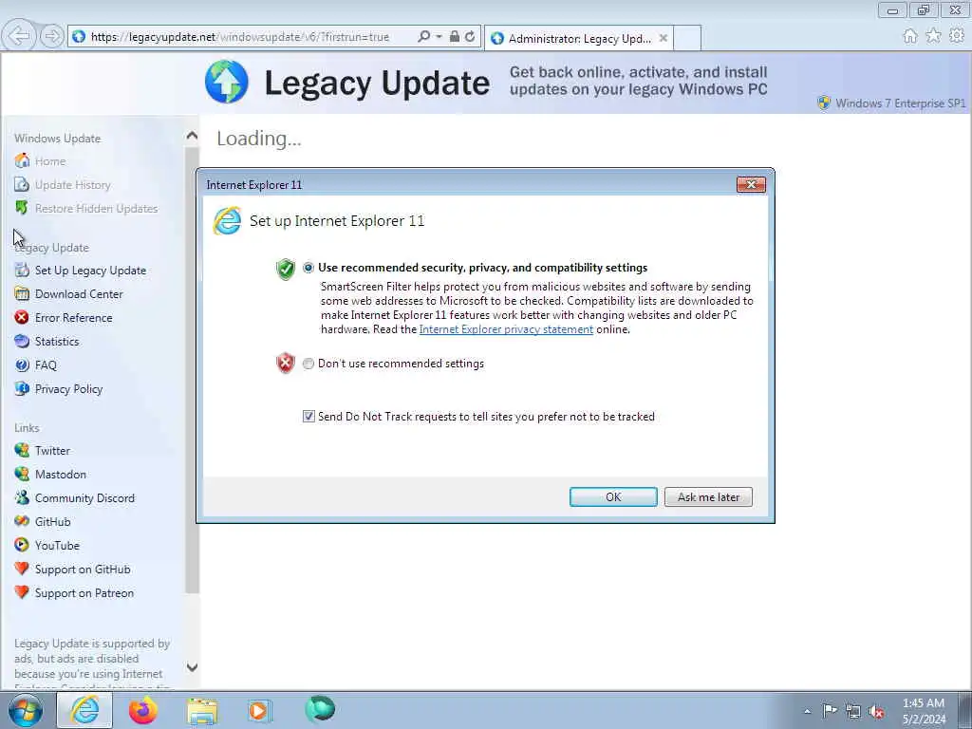The image size is (972, 729).
Task: Click the sidebar scroll up arrow
Action: [192, 135]
